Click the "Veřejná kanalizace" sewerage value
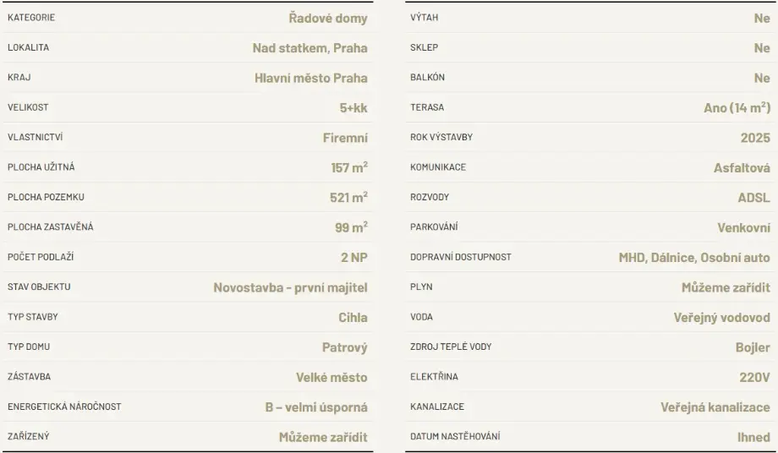Screen dimensions: 778x453 click(x=715, y=407)
